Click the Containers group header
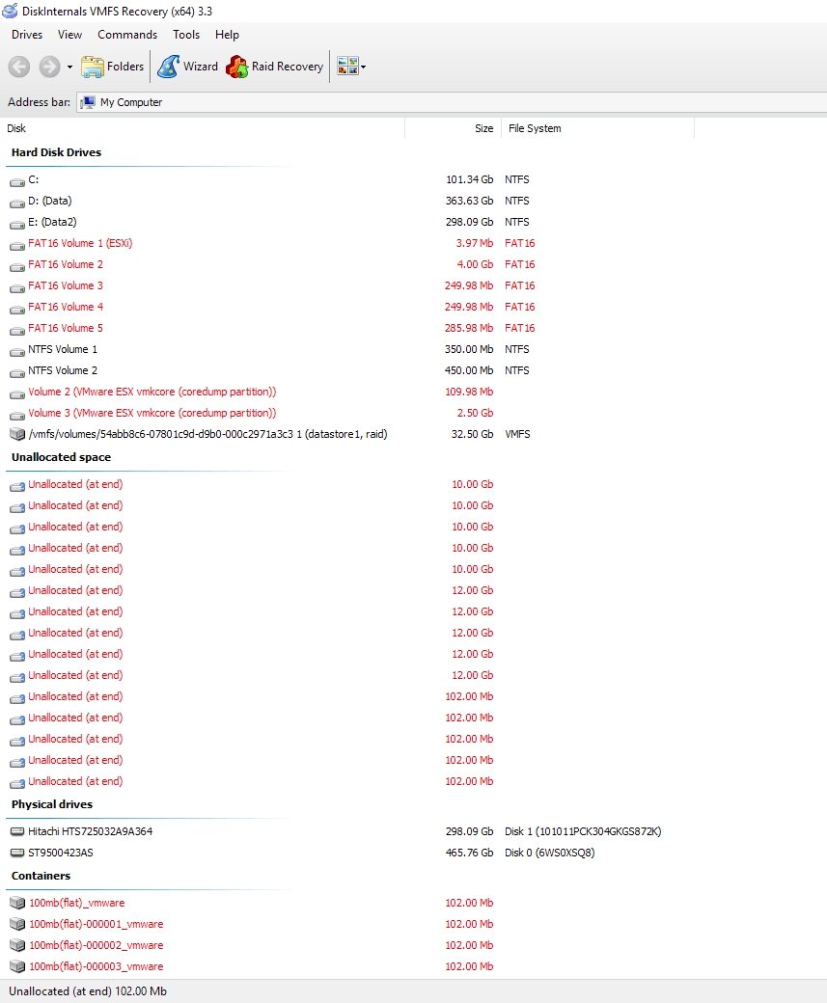Image resolution: width=827 pixels, height=1003 pixels. click(41, 877)
